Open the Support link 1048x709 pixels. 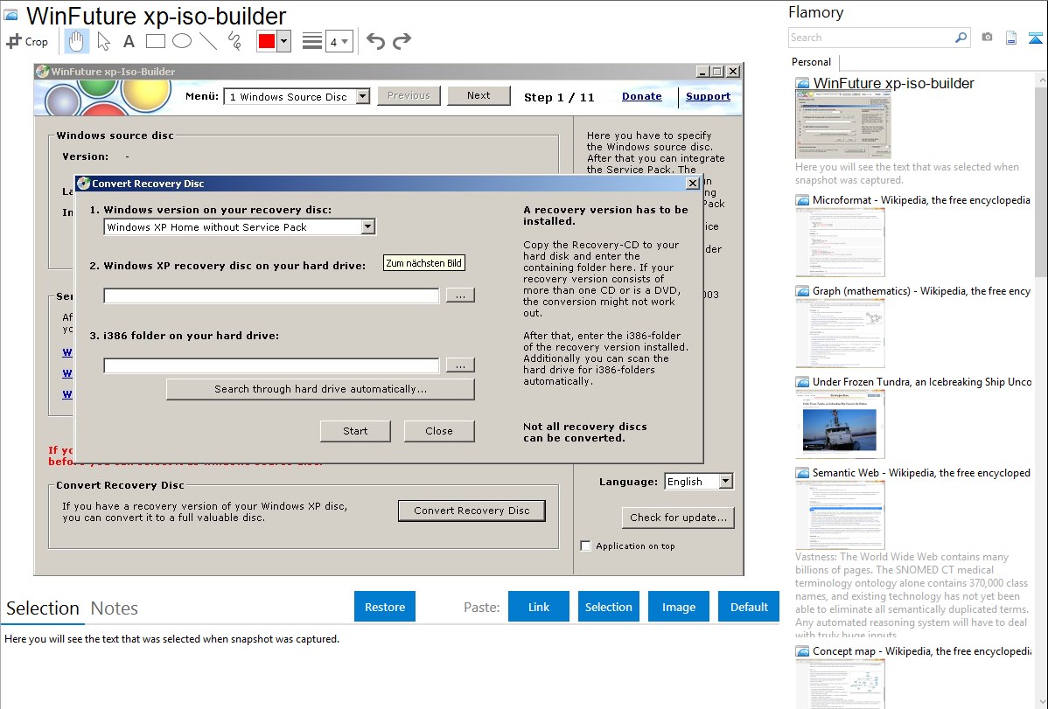click(708, 96)
